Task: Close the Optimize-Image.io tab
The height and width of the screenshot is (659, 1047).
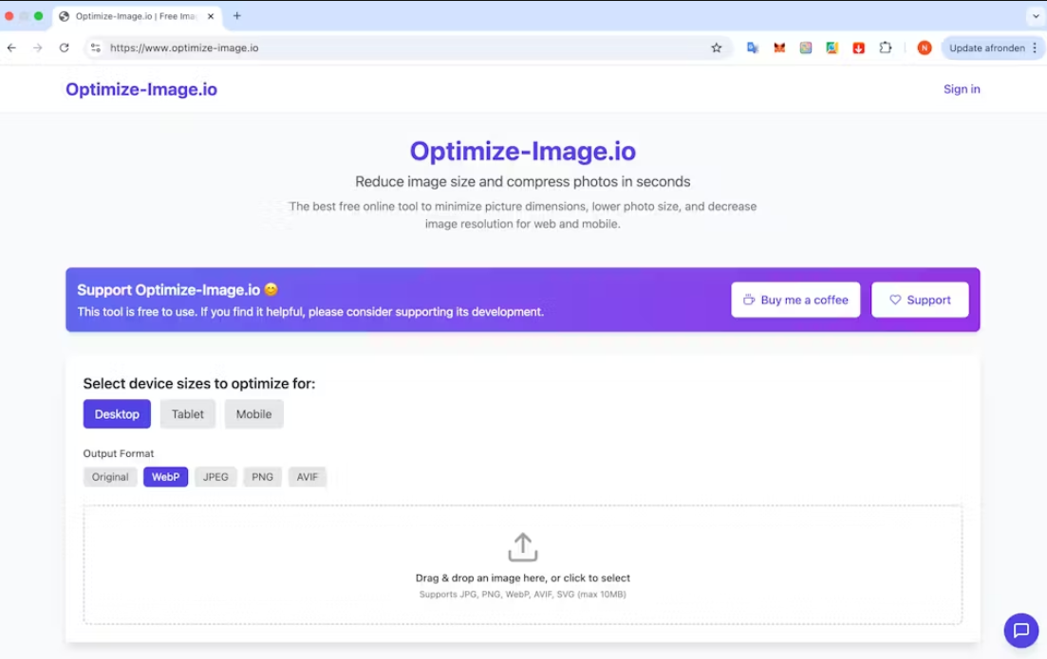Action: point(211,16)
